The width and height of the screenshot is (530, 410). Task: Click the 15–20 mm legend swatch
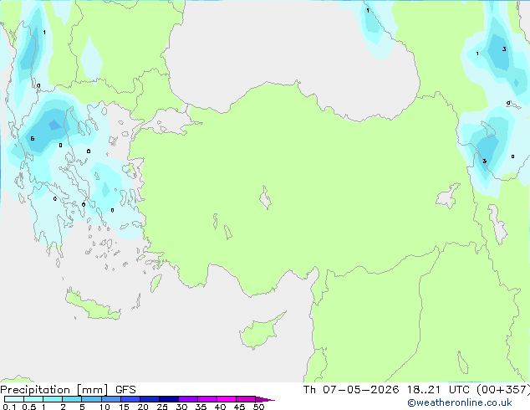[x=130, y=399]
